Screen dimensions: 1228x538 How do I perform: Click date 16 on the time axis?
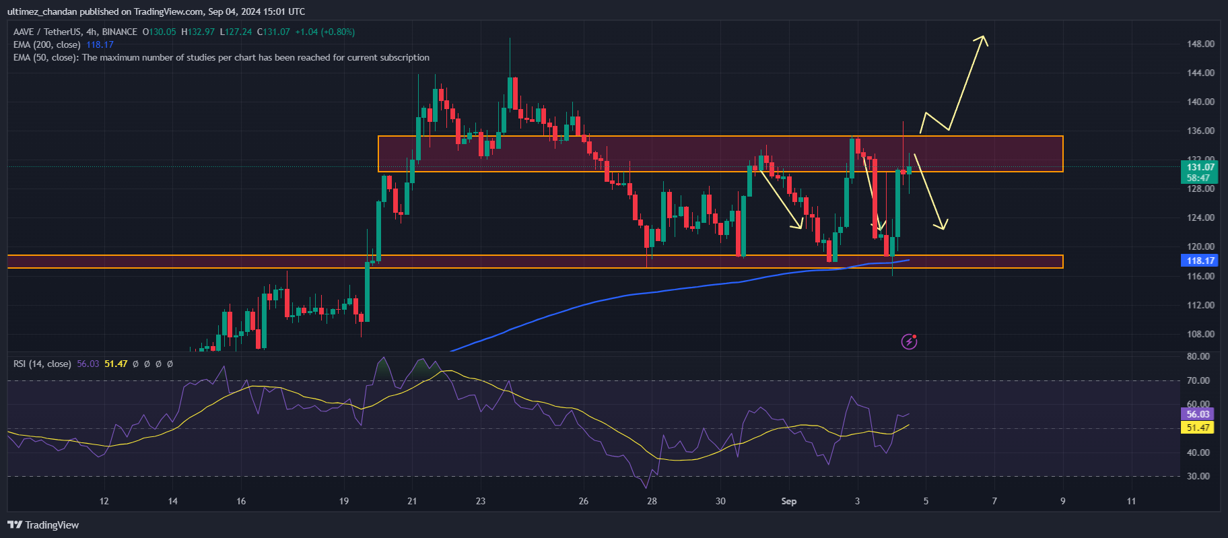click(241, 501)
